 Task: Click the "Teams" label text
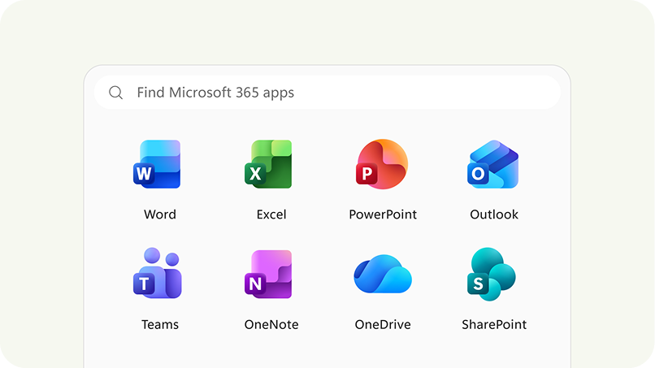160,325
